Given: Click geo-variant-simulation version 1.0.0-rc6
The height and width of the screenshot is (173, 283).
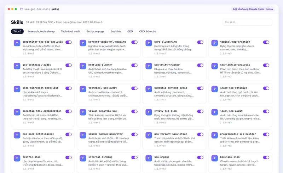Looking at the screenshot, I should (x=160, y=146).
